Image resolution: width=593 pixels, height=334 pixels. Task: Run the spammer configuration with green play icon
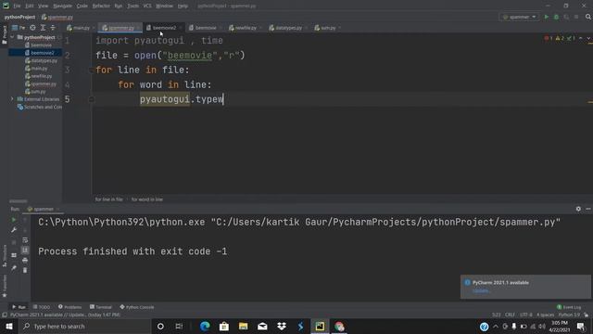click(546, 17)
